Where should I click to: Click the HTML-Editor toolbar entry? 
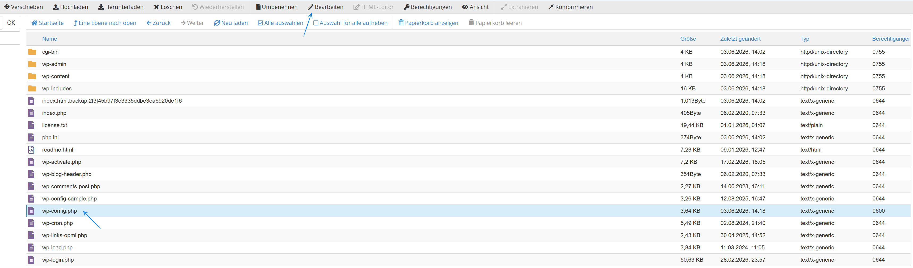coord(373,7)
